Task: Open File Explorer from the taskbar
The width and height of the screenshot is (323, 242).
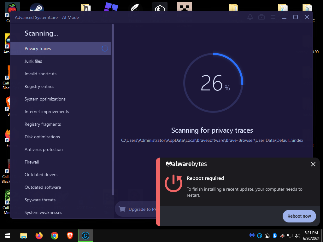Action: (23, 236)
